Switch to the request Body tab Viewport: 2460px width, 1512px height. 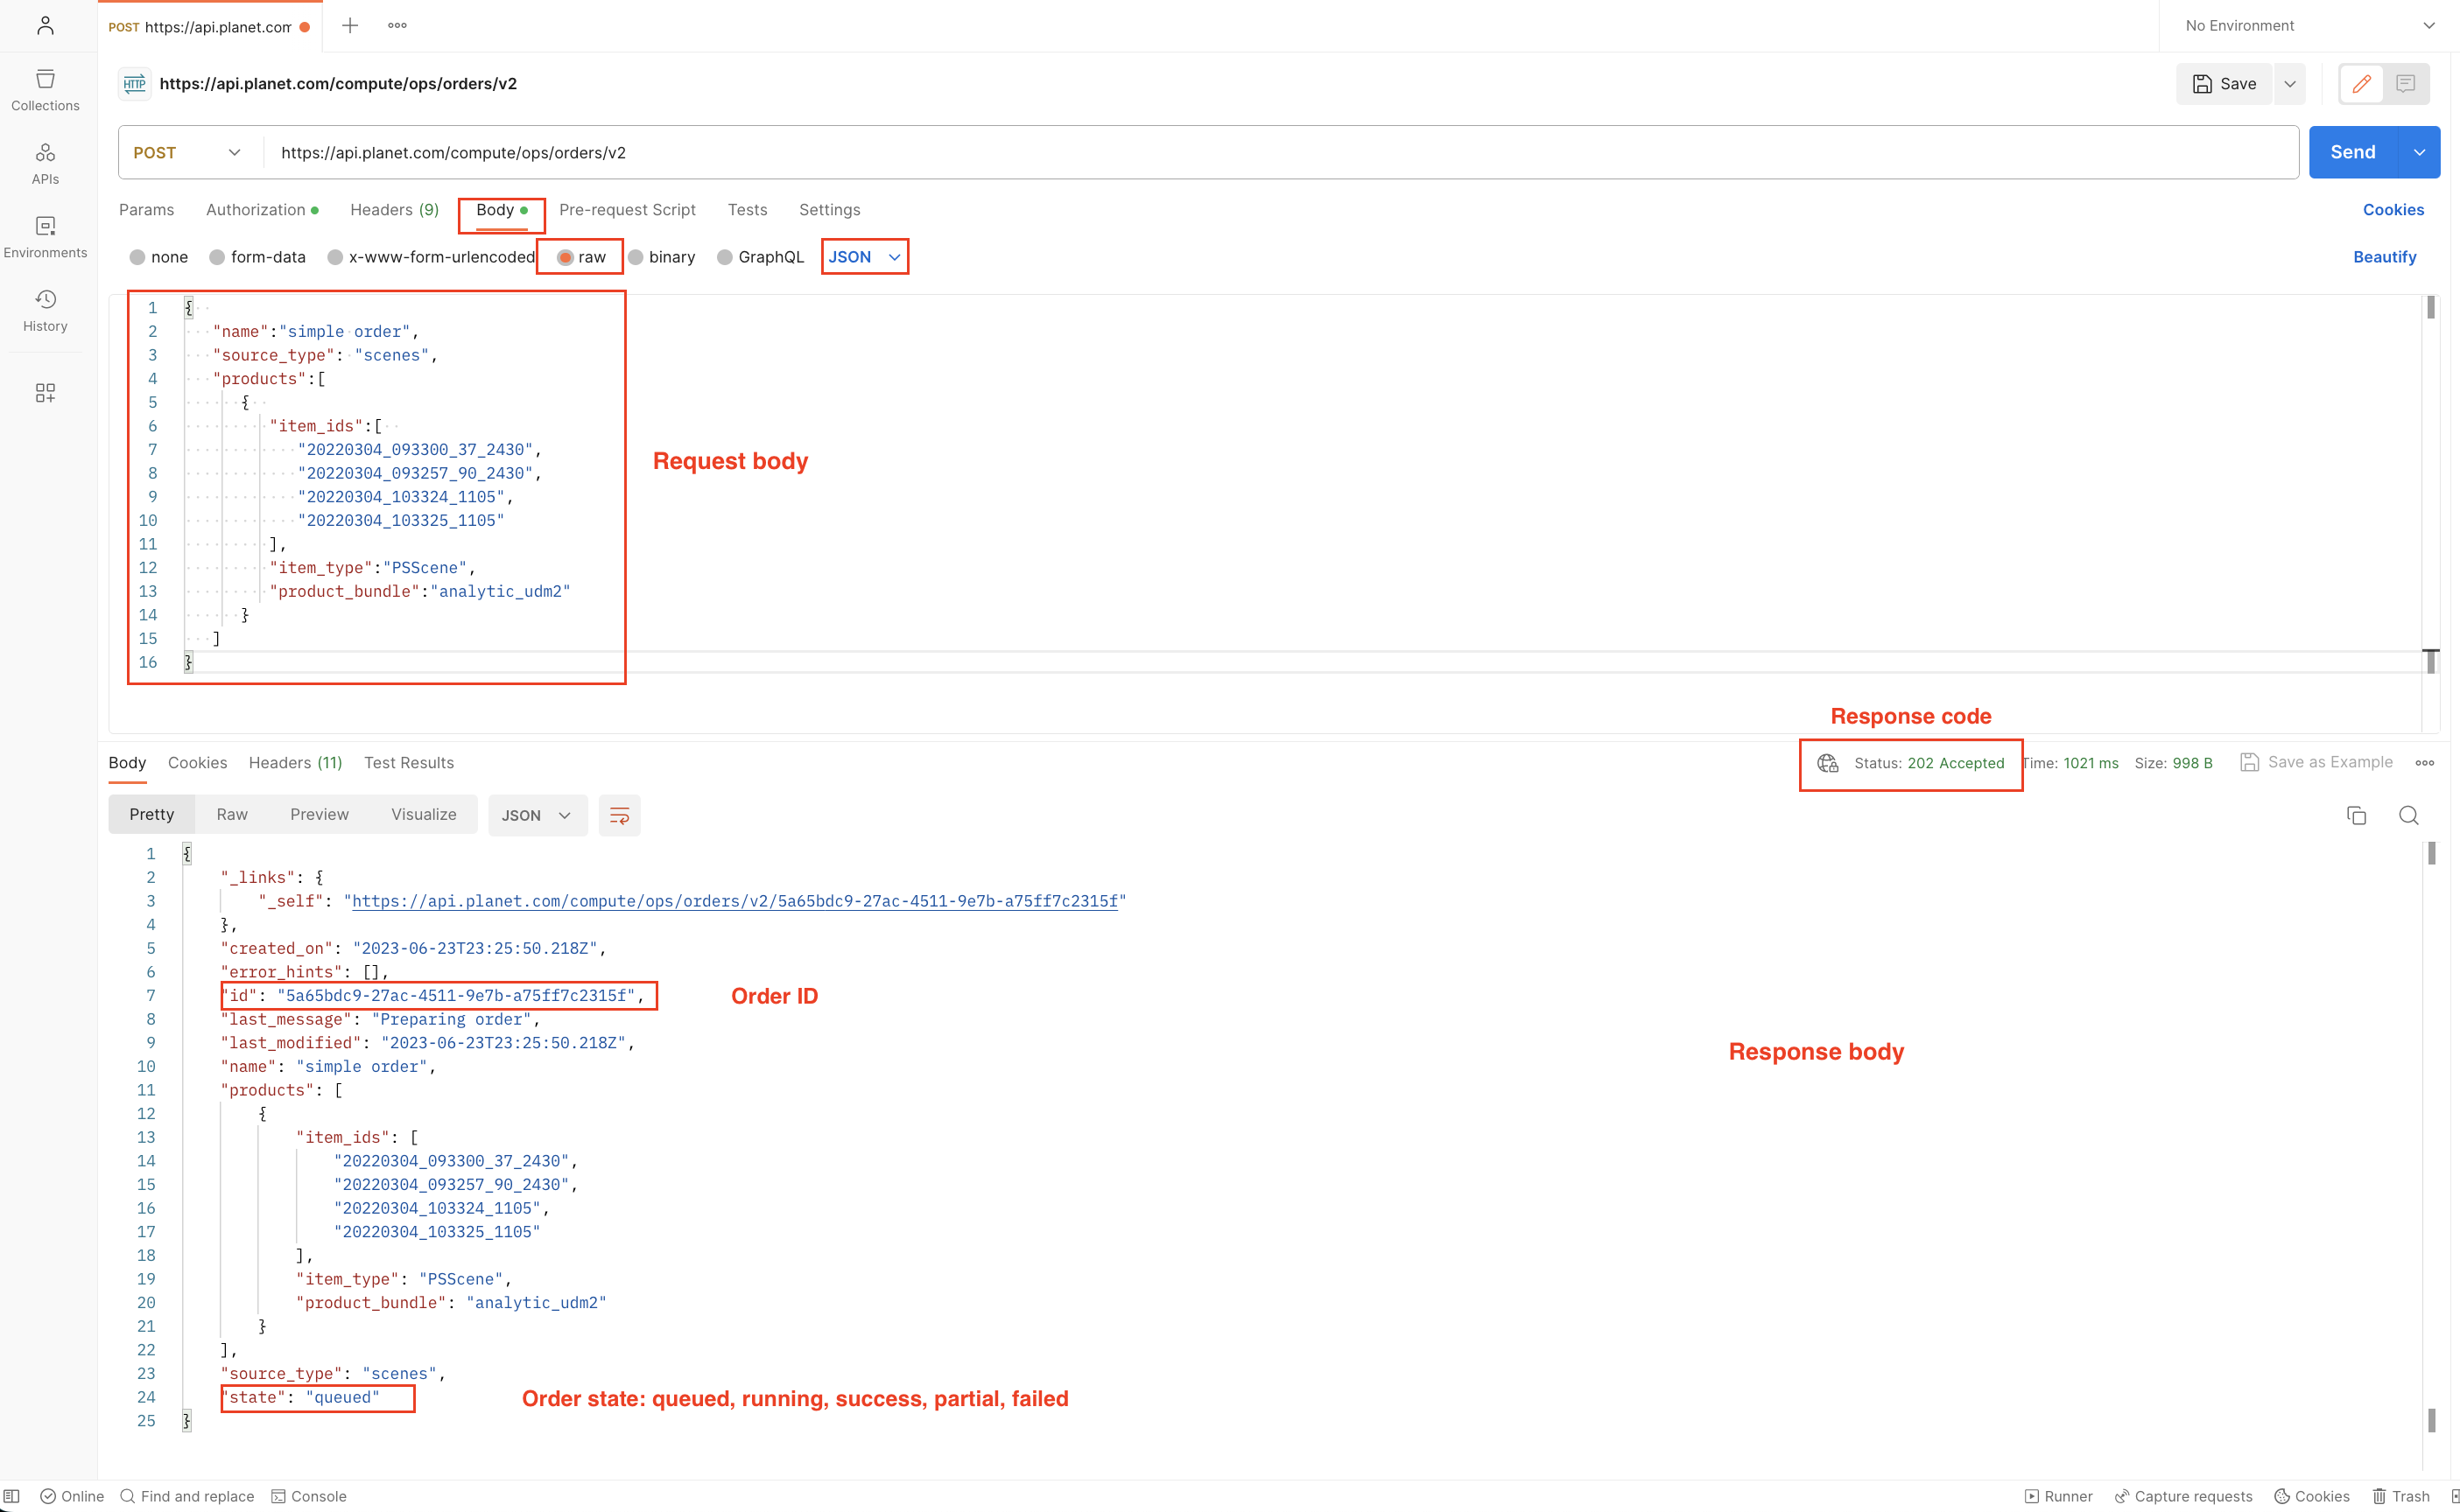click(x=502, y=210)
